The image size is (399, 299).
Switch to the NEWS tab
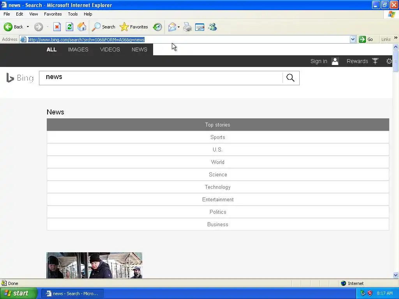139,49
